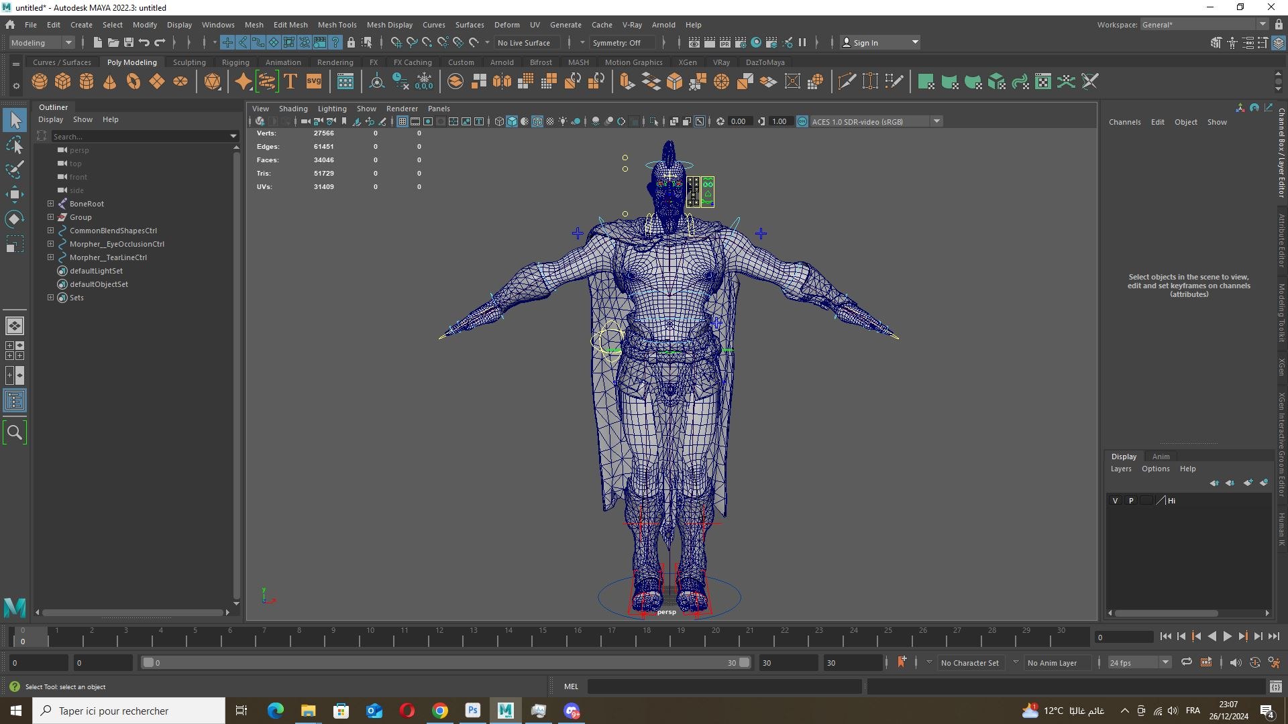Click the Multi-Cut shelf tool

click(x=847, y=82)
